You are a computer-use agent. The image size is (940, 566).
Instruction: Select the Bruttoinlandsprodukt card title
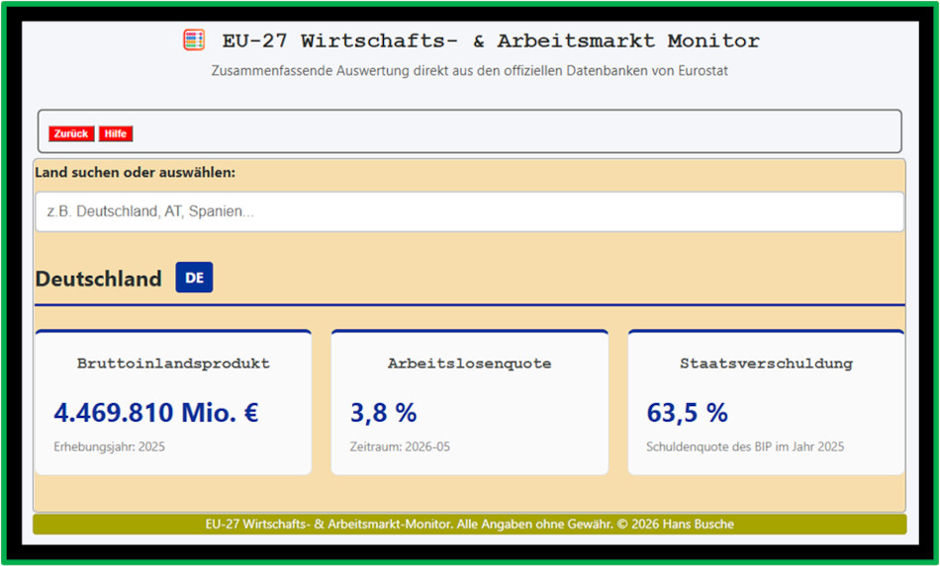click(x=173, y=364)
